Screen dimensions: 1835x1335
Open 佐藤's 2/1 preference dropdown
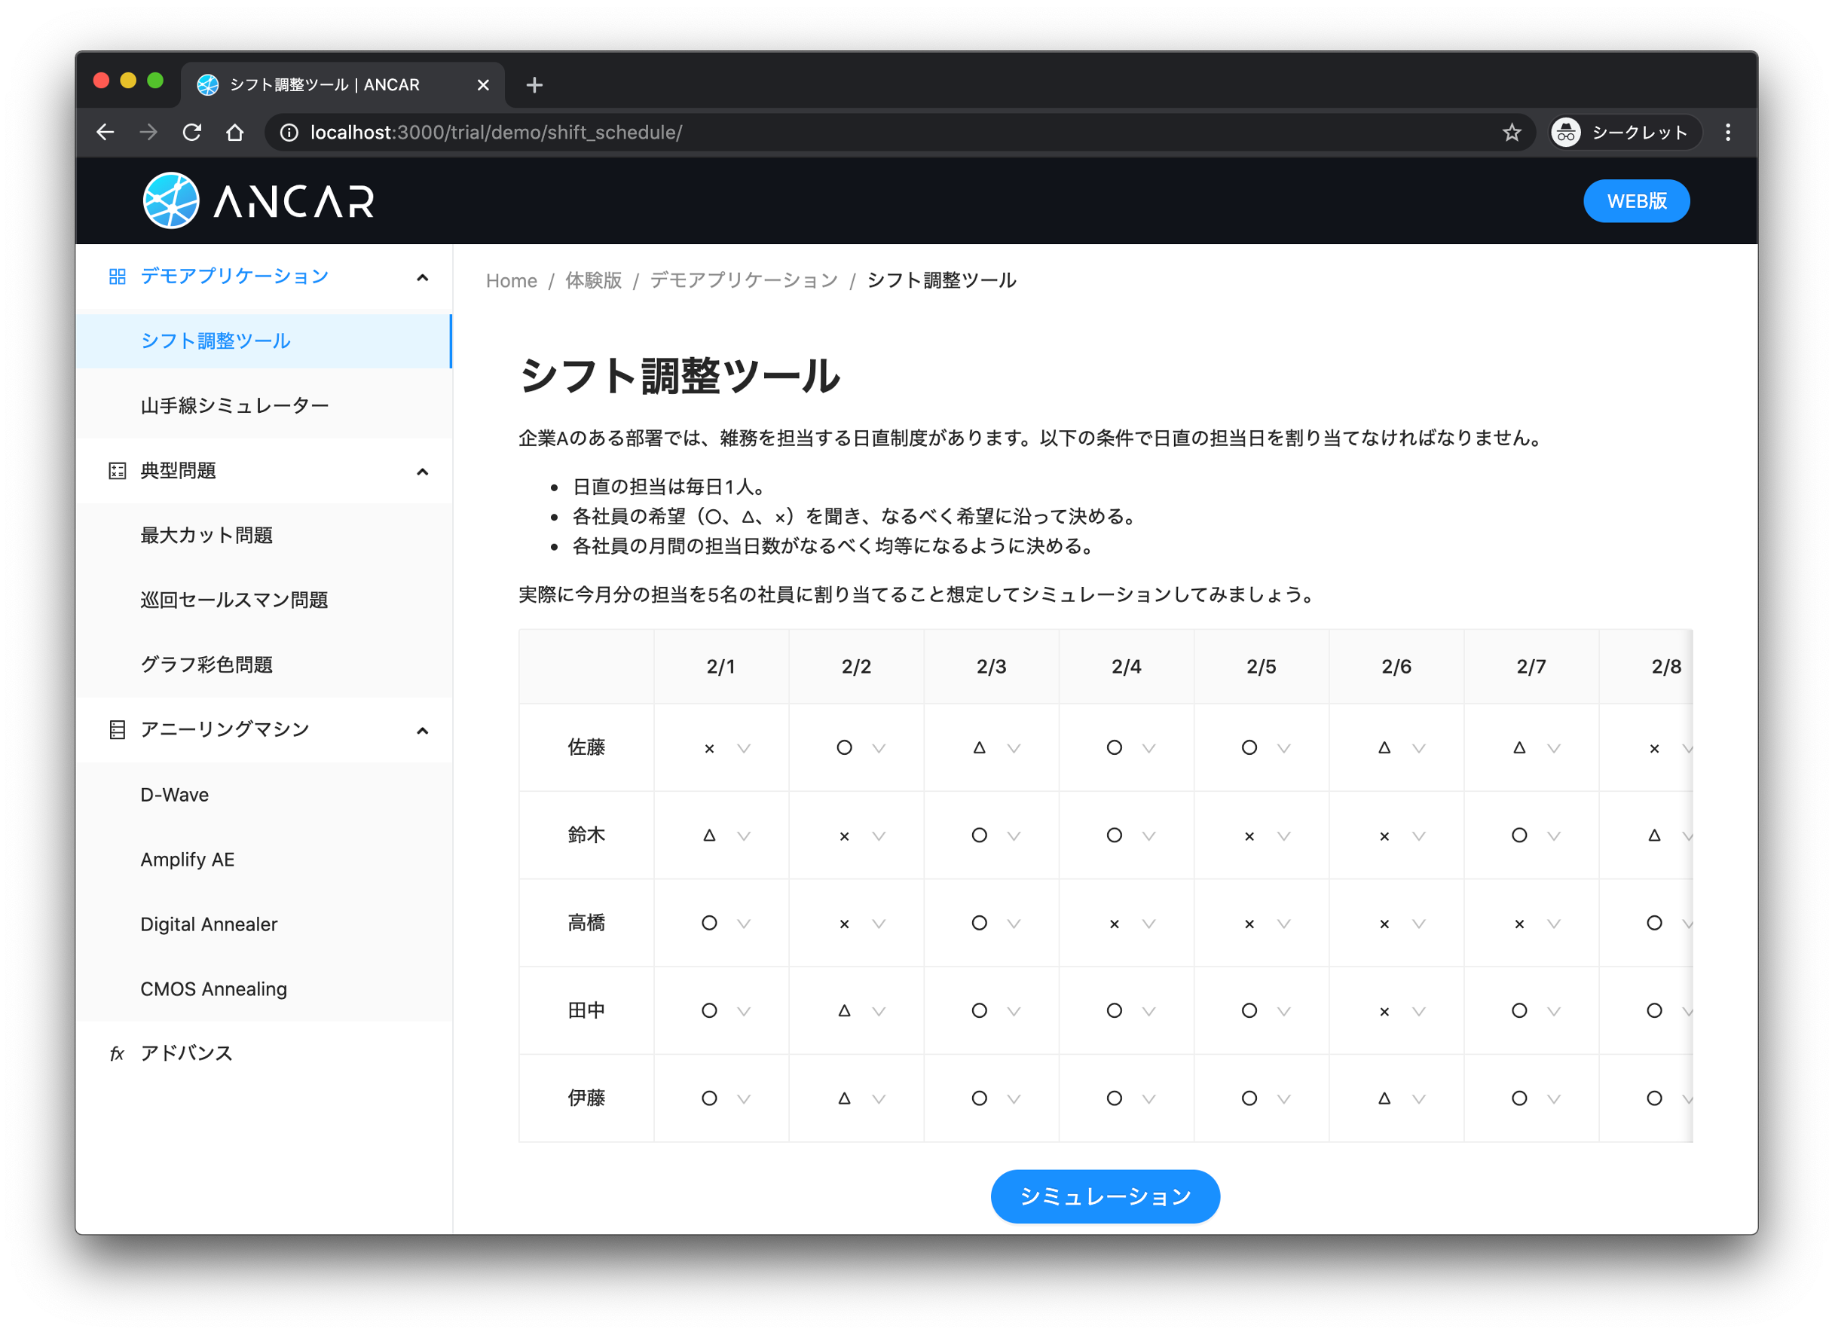pos(726,748)
